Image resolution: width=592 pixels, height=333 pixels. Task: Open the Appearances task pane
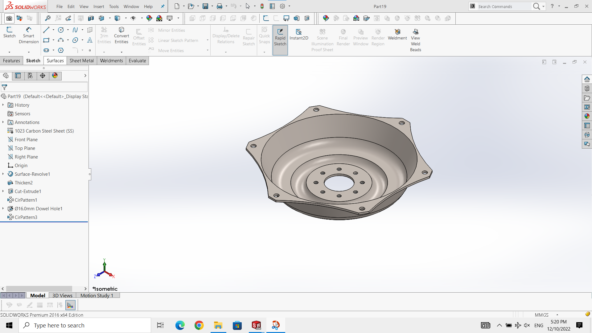point(587,116)
